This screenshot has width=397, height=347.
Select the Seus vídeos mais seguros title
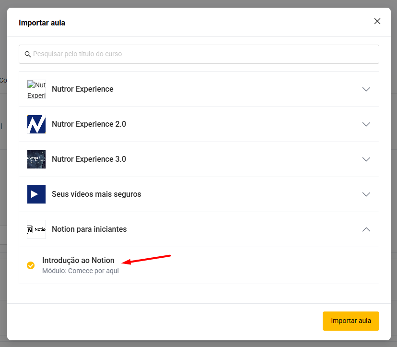[96, 194]
